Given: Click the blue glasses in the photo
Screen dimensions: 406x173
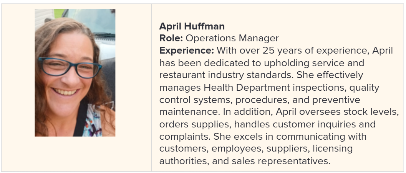Looking at the screenshot, I should (x=70, y=68).
